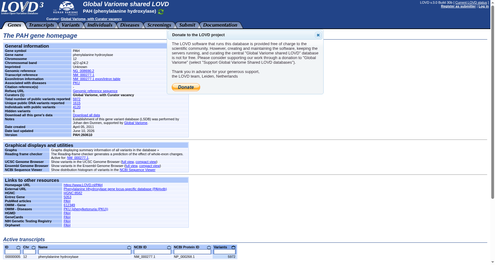Click the LOVD3 logo
This screenshot has height=265, width=495.
(x=22, y=8)
